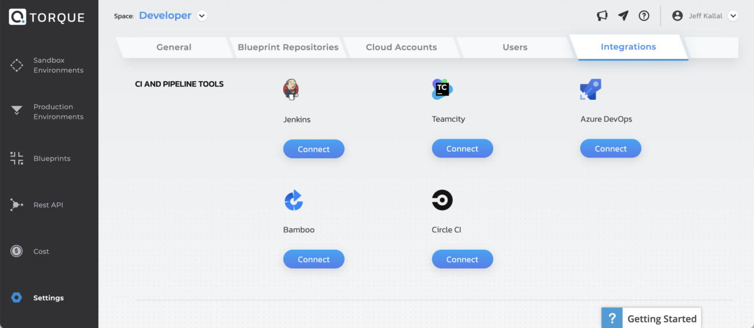Click the CI AND PIPELINE TOOLS heading
Screen dimensions: 754x328
pos(179,84)
